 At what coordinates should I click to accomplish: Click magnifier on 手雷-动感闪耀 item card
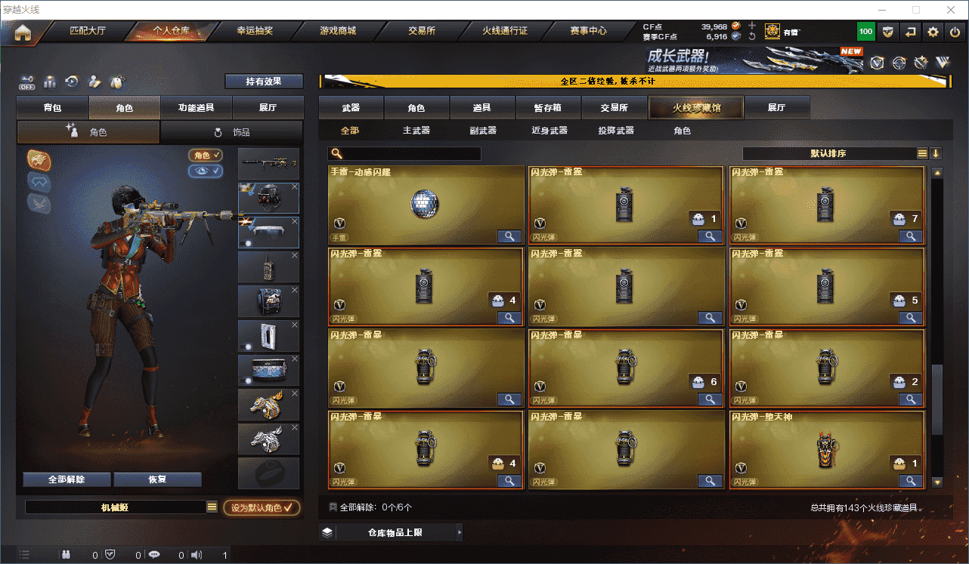(510, 236)
